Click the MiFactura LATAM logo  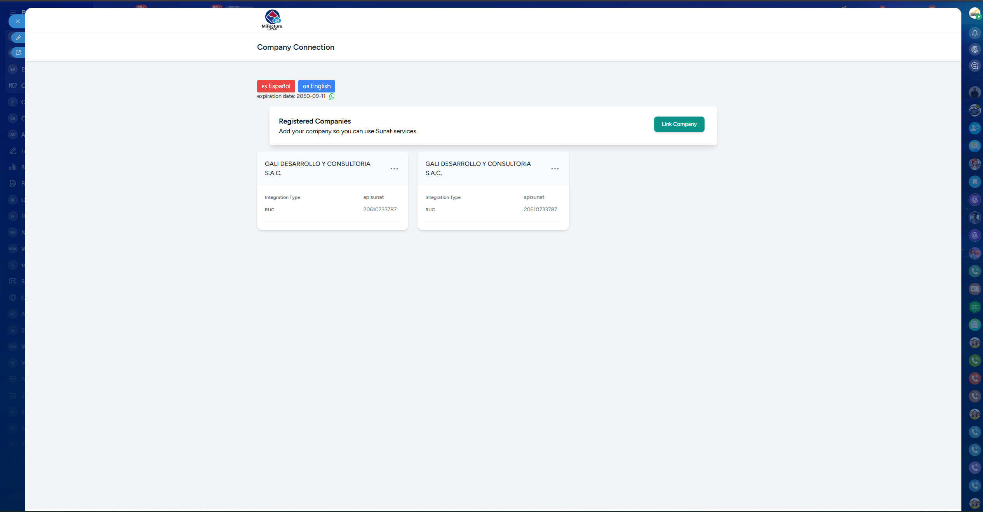(272, 20)
